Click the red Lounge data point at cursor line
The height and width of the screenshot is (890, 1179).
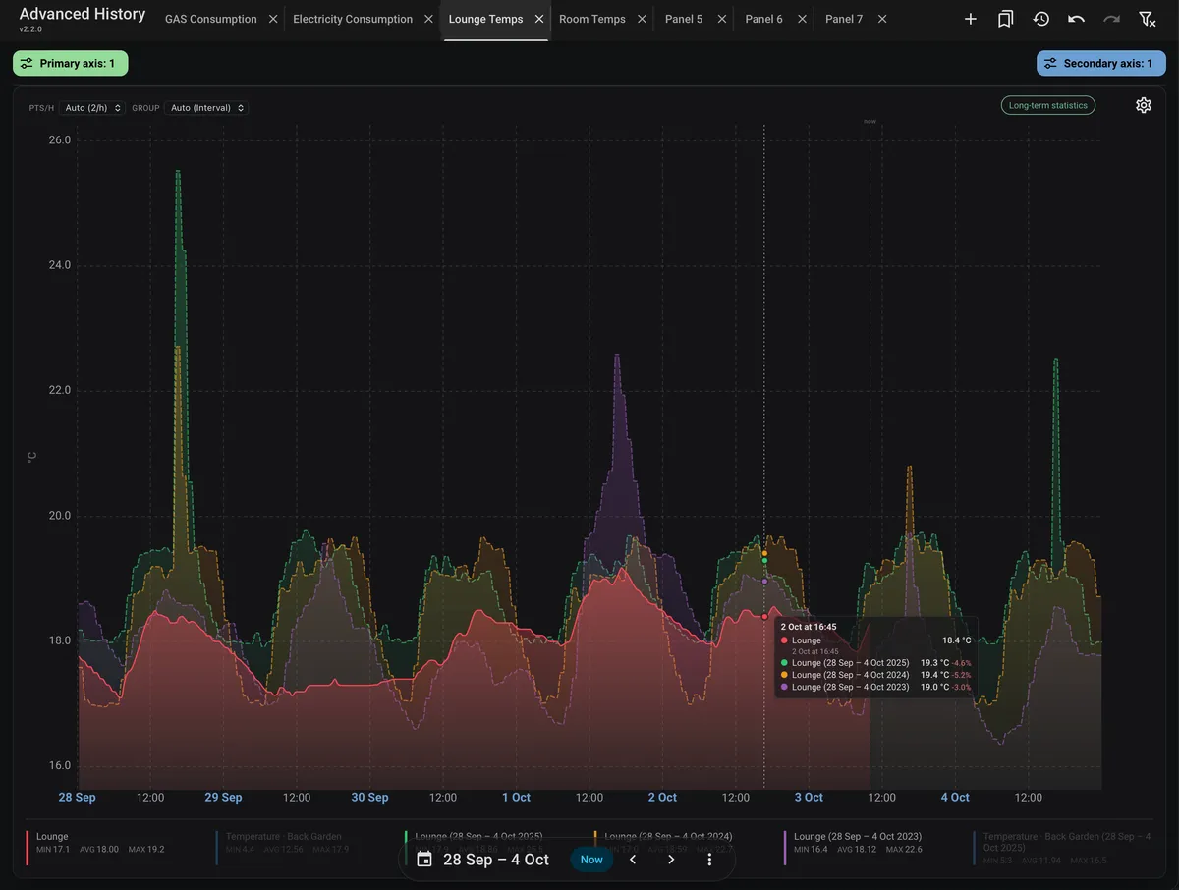[764, 617]
